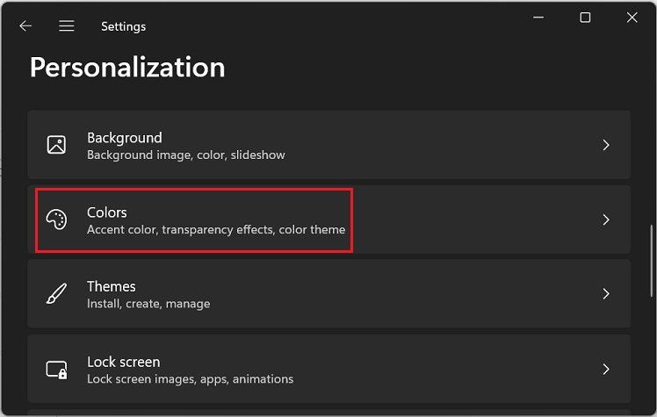Image resolution: width=657 pixels, height=417 pixels.
Task: Open the hamburger navigation menu
Action: click(67, 26)
